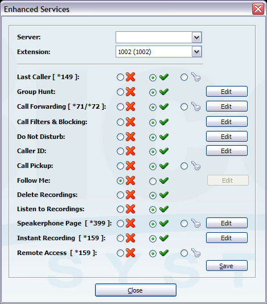Save the enhanced services settings
267x304 pixels.
[227, 266]
